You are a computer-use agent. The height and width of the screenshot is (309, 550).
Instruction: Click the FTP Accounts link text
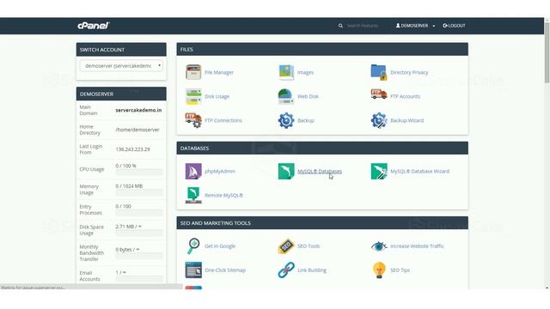405,96
